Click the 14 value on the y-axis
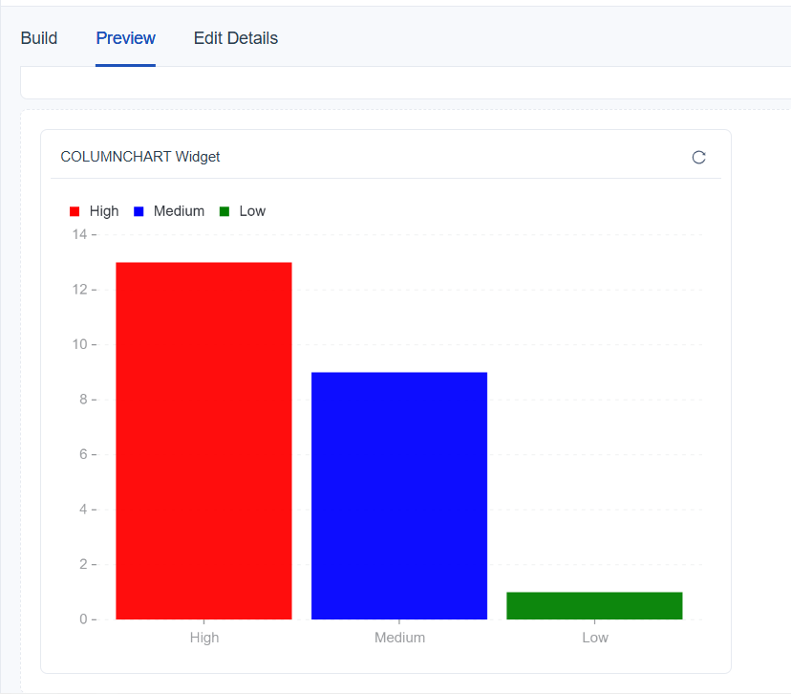The image size is (791, 694). (79, 234)
